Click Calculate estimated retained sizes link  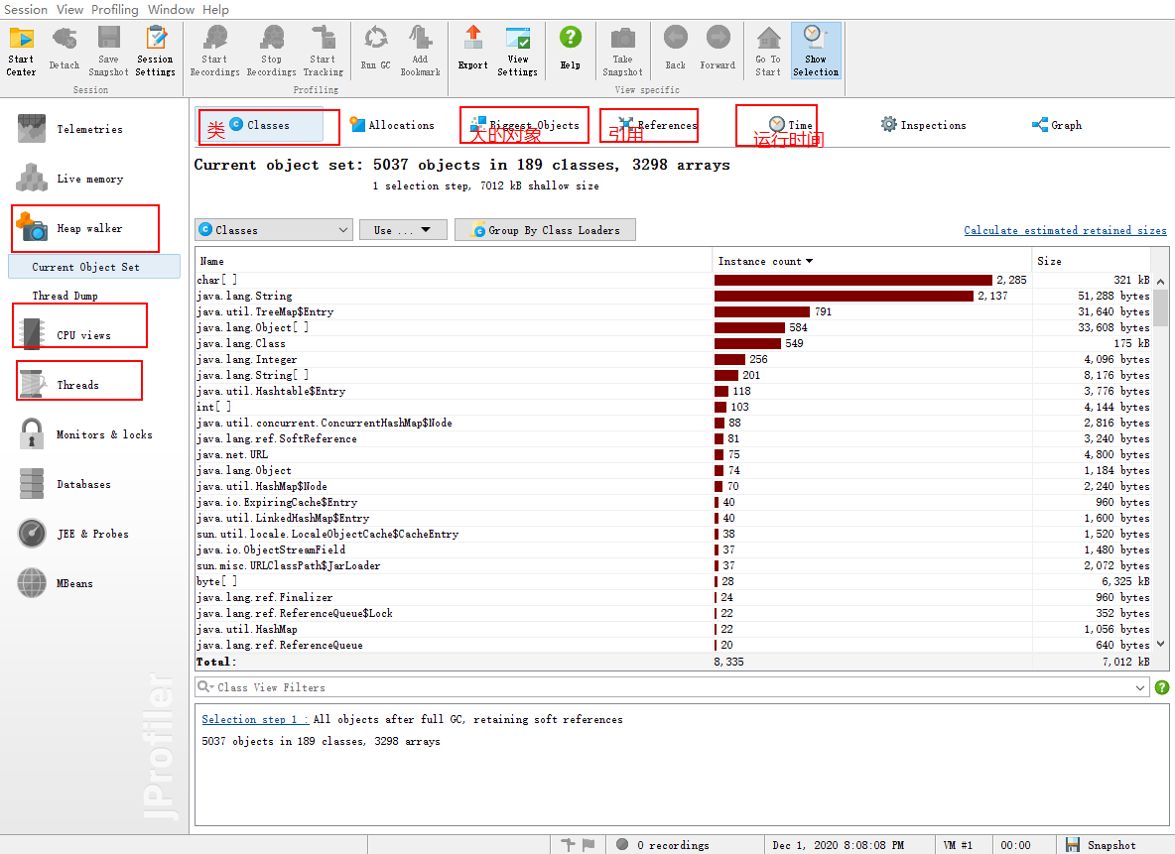[x=1065, y=230]
